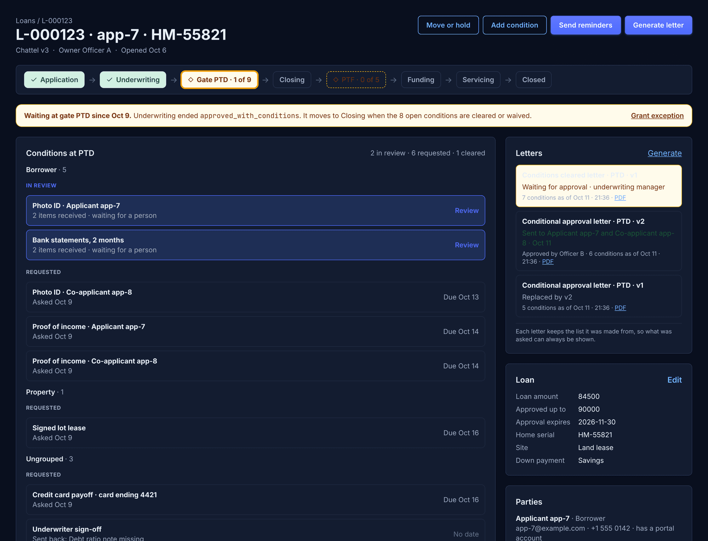This screenshot has width=708, height=541.
Task: Open the Gate PTD 1 of 9 stage
Action: 219,80
